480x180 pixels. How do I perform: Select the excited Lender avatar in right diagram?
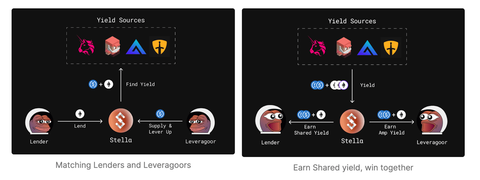(270, 120)
